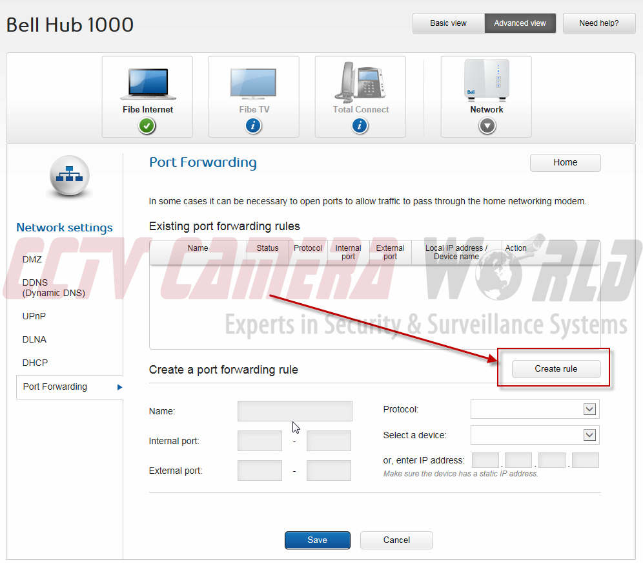This screenshot has height=563, width=643.
Task: Click the fourth IP address octet field
Action: click(586, 460)
